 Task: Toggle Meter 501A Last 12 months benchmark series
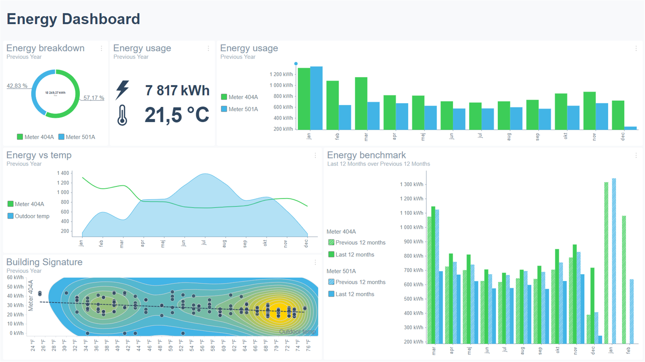coord(351,294)
